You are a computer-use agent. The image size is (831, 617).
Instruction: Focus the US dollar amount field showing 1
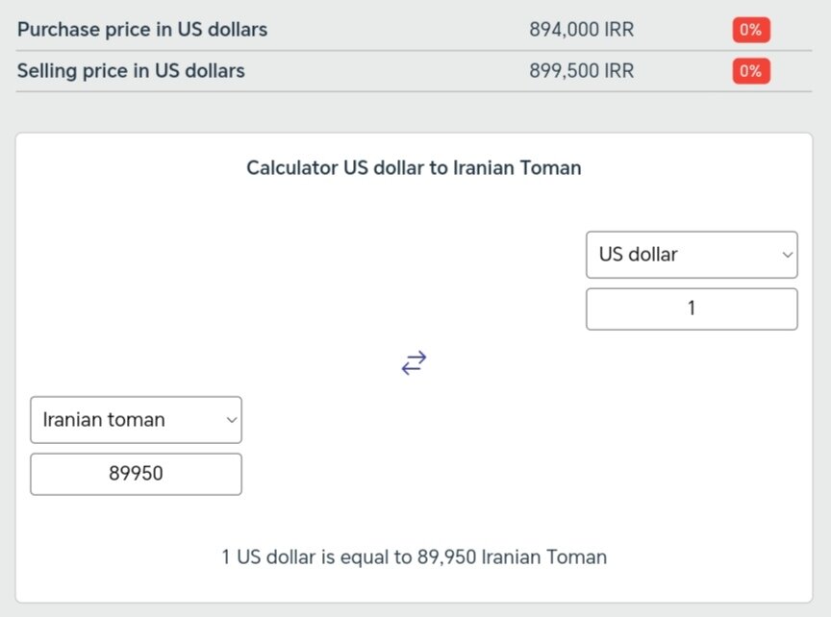(691, 309)
